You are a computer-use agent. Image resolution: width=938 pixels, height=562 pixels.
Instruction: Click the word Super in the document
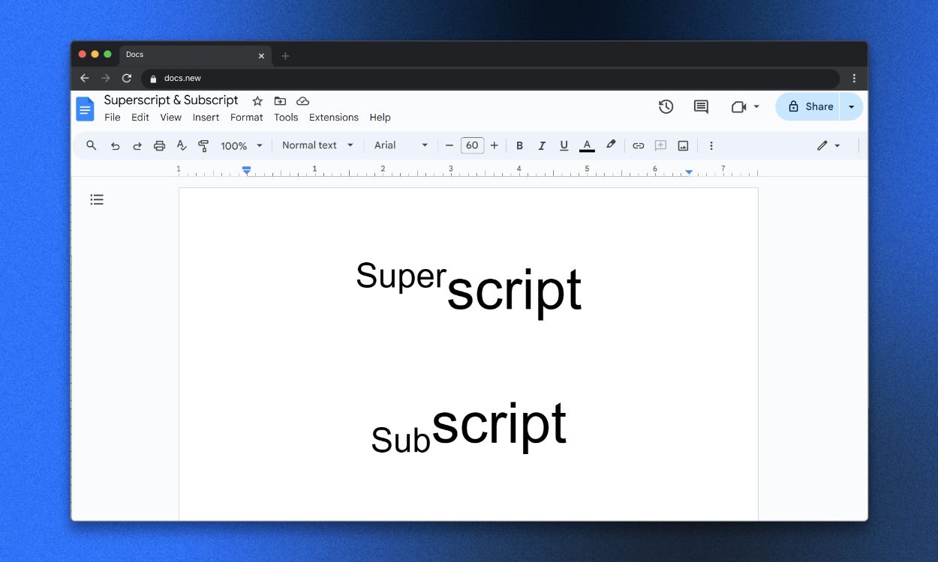click(x=401, y=276)
